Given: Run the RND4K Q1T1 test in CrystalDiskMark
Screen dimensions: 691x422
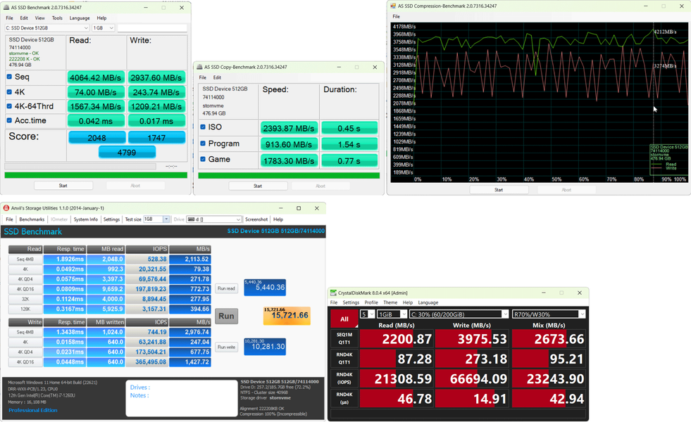Looking at the screenshot, I should pyautogui.click(x=344, y=358).
